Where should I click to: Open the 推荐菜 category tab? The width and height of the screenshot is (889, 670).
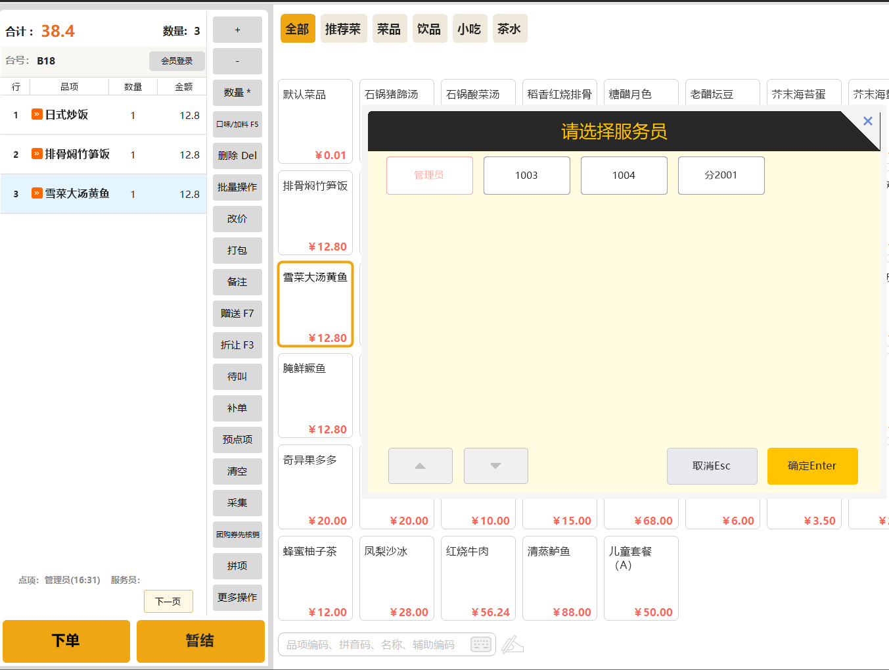pyautogui.click(x=344, y=29)
